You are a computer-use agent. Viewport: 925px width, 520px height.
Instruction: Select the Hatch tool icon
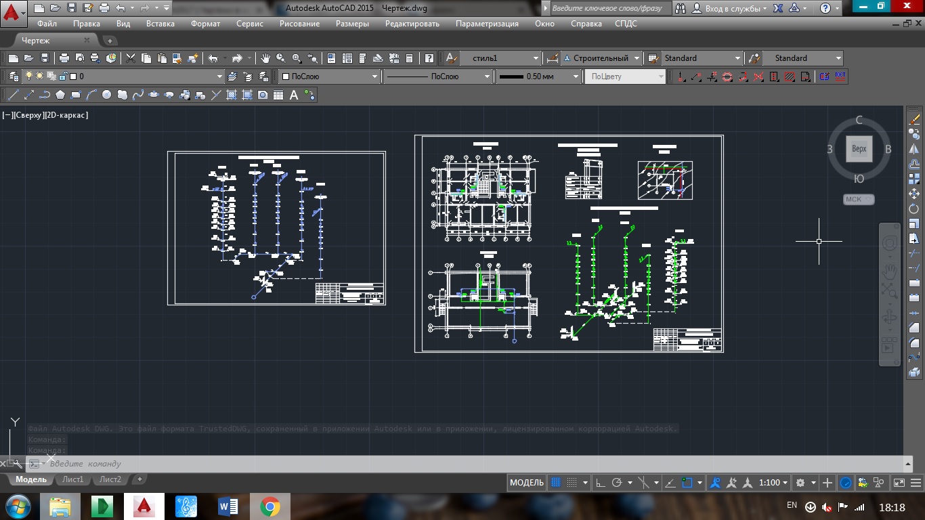coord(232,95)
